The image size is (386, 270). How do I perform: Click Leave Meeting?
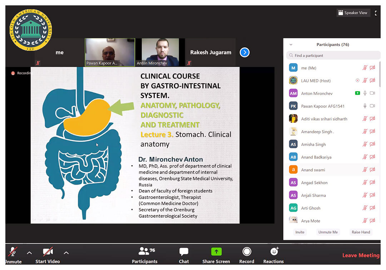coord(361,255)
